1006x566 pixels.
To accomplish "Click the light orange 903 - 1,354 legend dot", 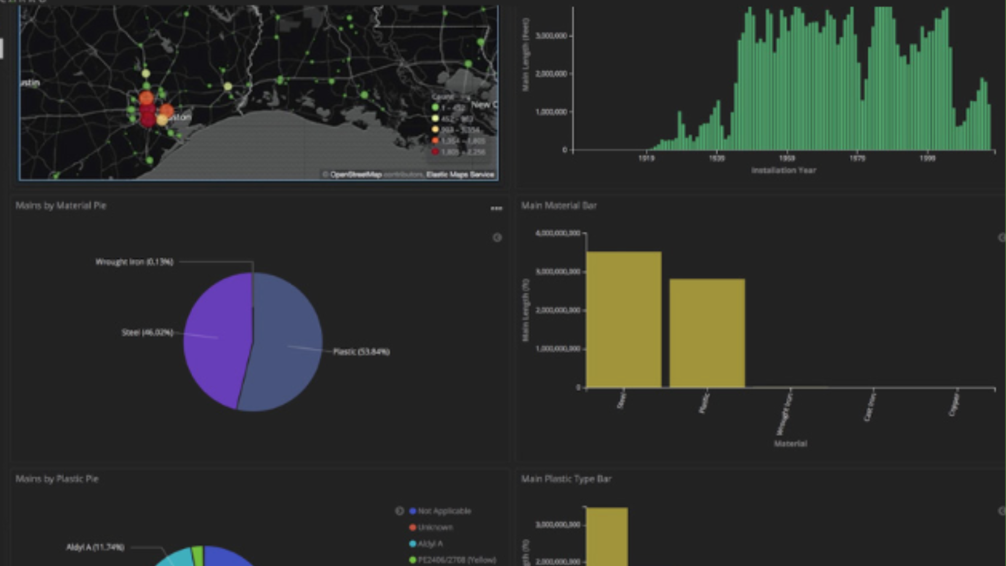I will click(435, 129).
